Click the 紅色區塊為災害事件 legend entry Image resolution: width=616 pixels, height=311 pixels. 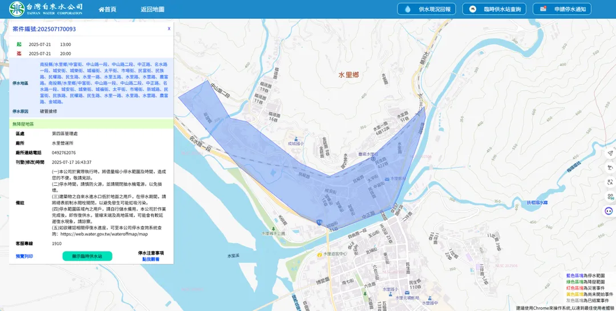coord(585,288)
